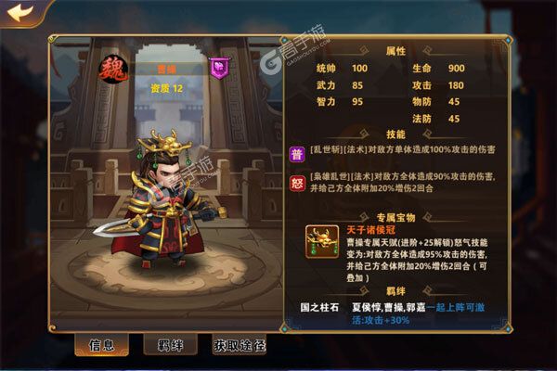Open the 天子诸侯冠 treasure icon

322,241
